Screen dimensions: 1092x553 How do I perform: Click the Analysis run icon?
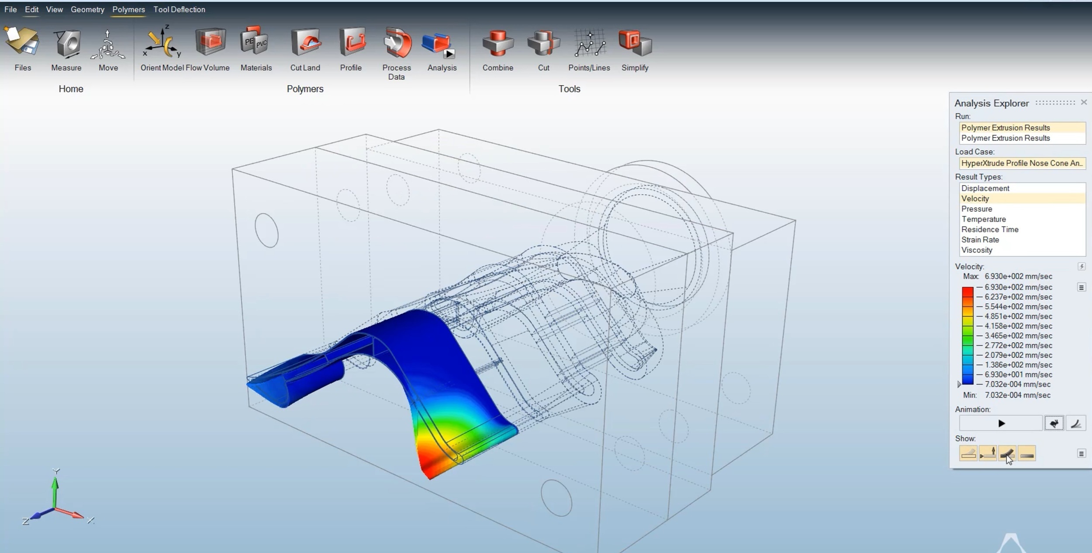tap(439, 45)
